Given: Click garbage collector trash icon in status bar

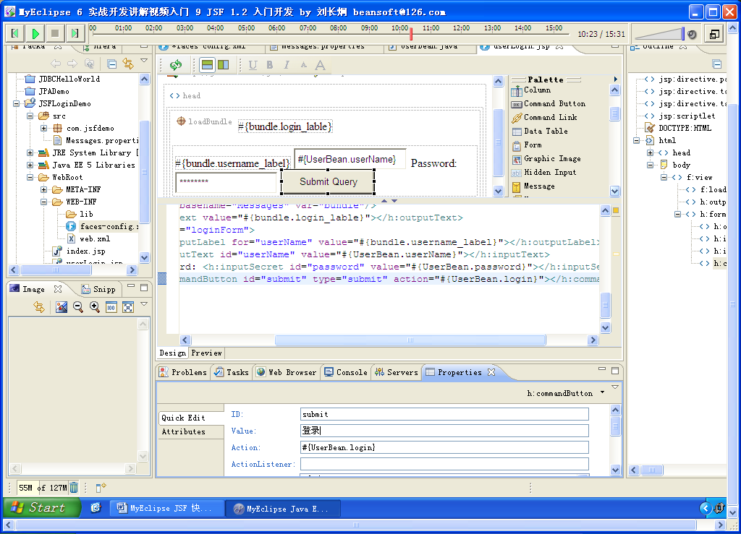Looking at the screenshot, I should [x=74, y=488].
